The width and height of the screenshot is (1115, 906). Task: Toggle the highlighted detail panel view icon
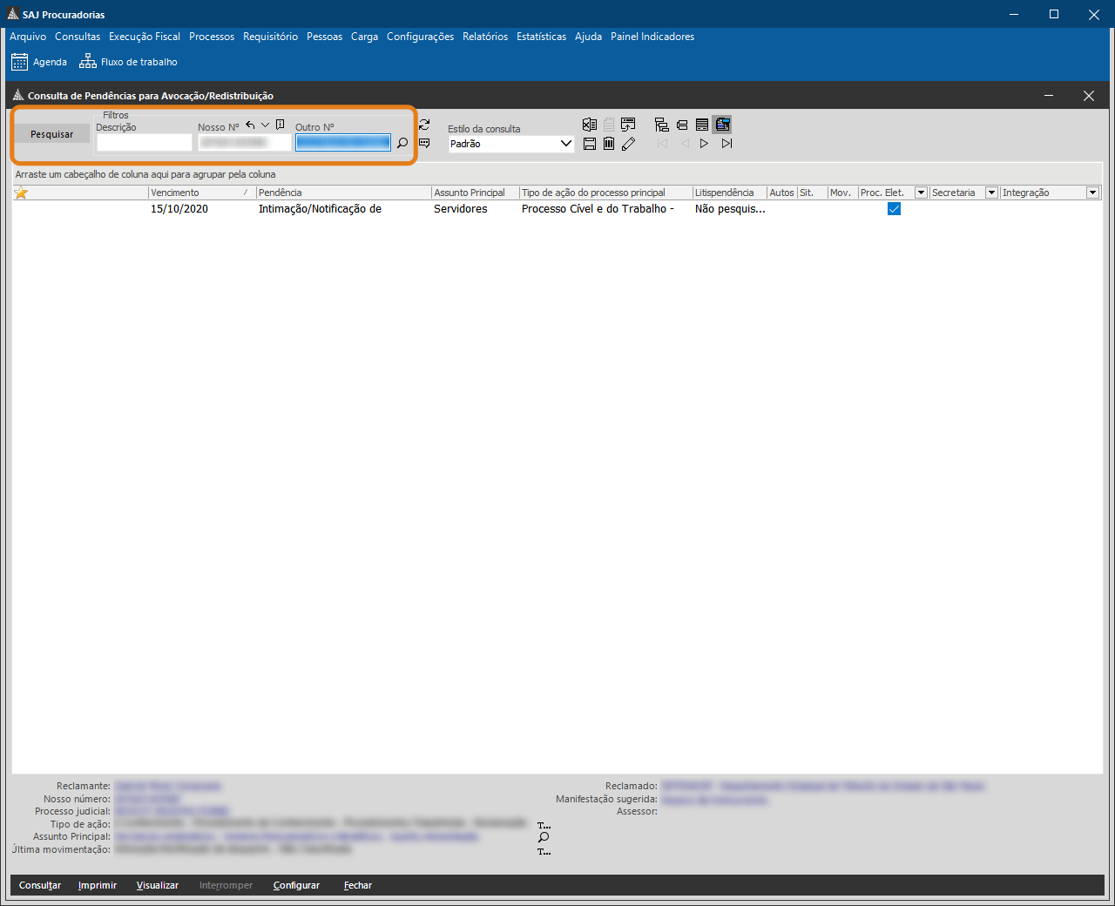point(722,125)
